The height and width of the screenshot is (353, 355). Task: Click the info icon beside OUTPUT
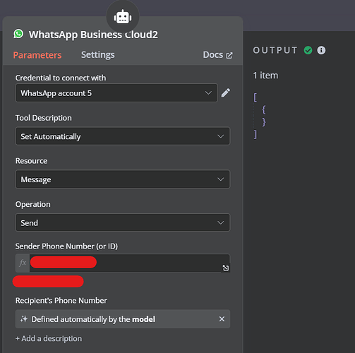tap(321, 50)
